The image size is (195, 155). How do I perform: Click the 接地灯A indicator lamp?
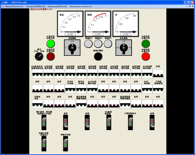[x=88, y=44]
